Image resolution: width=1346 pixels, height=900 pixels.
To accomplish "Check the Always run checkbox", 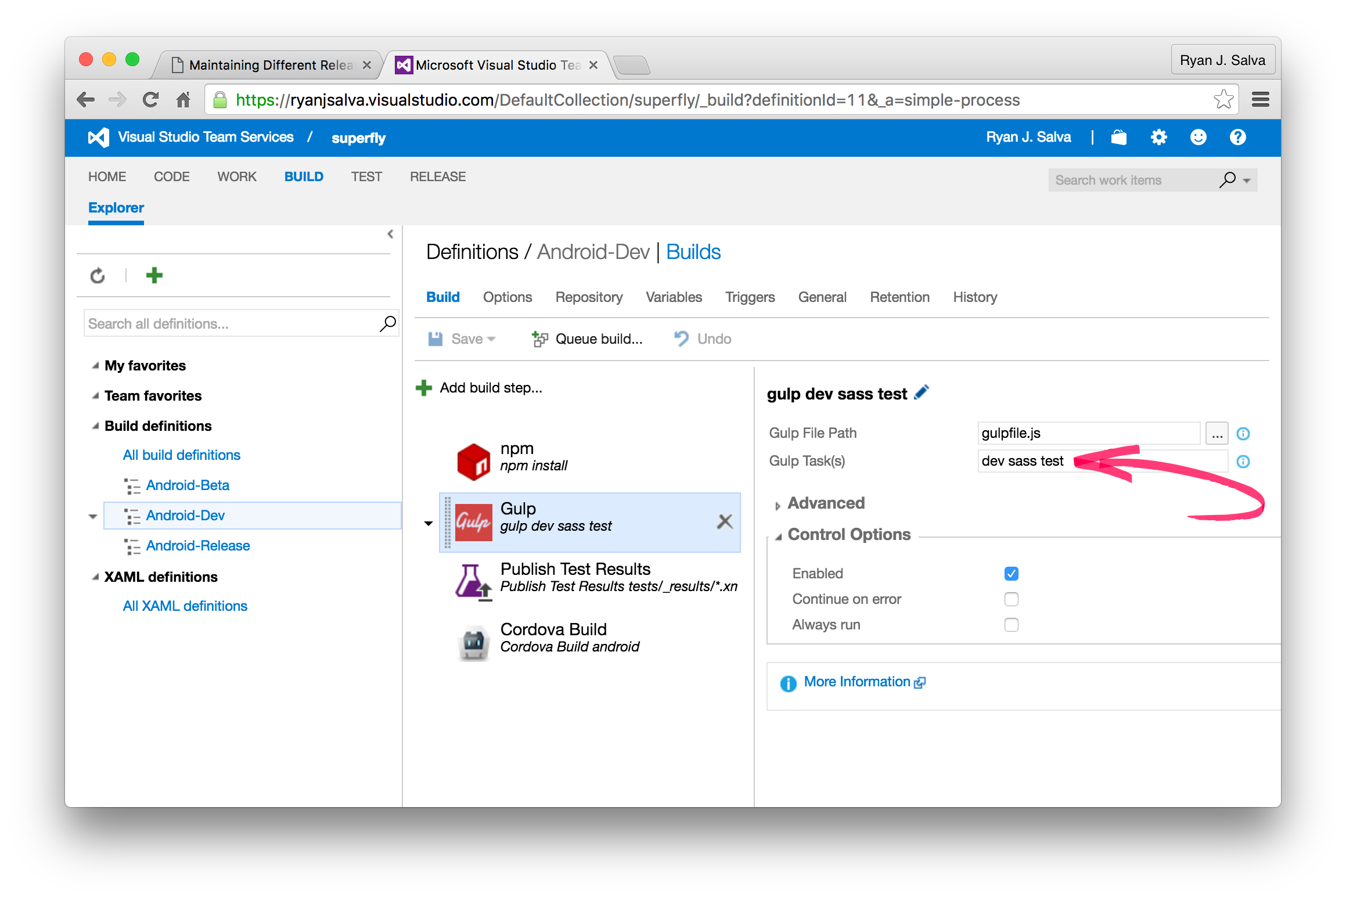I will click(x=1011, y=625).
